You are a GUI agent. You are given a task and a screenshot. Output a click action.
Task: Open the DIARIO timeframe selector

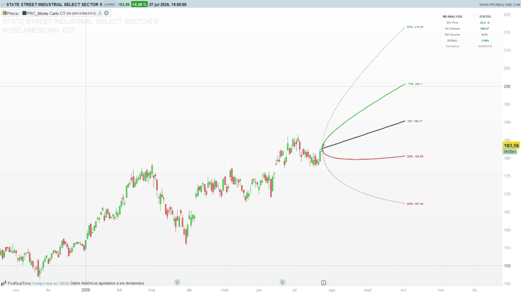(110, 5)
